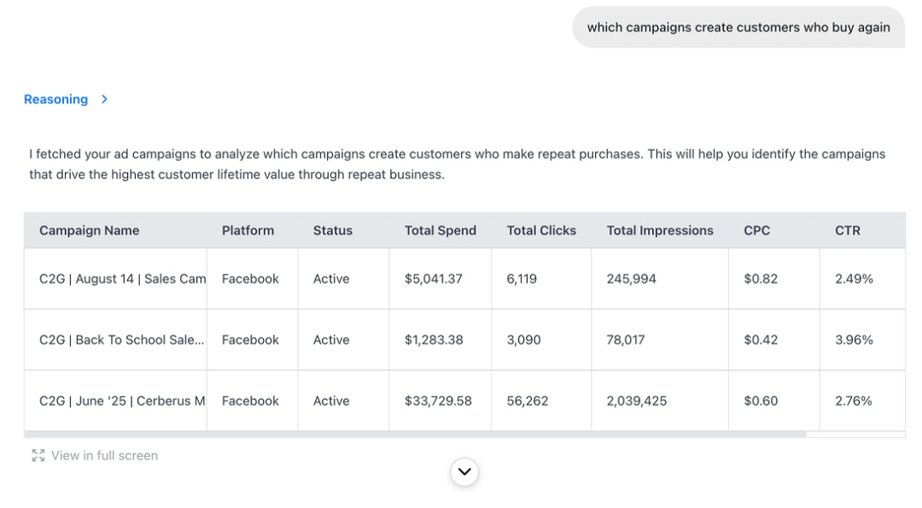This screenshot has width=922, height=508.
Task: Click the Total Spend column header
Action: coord(441,230)
